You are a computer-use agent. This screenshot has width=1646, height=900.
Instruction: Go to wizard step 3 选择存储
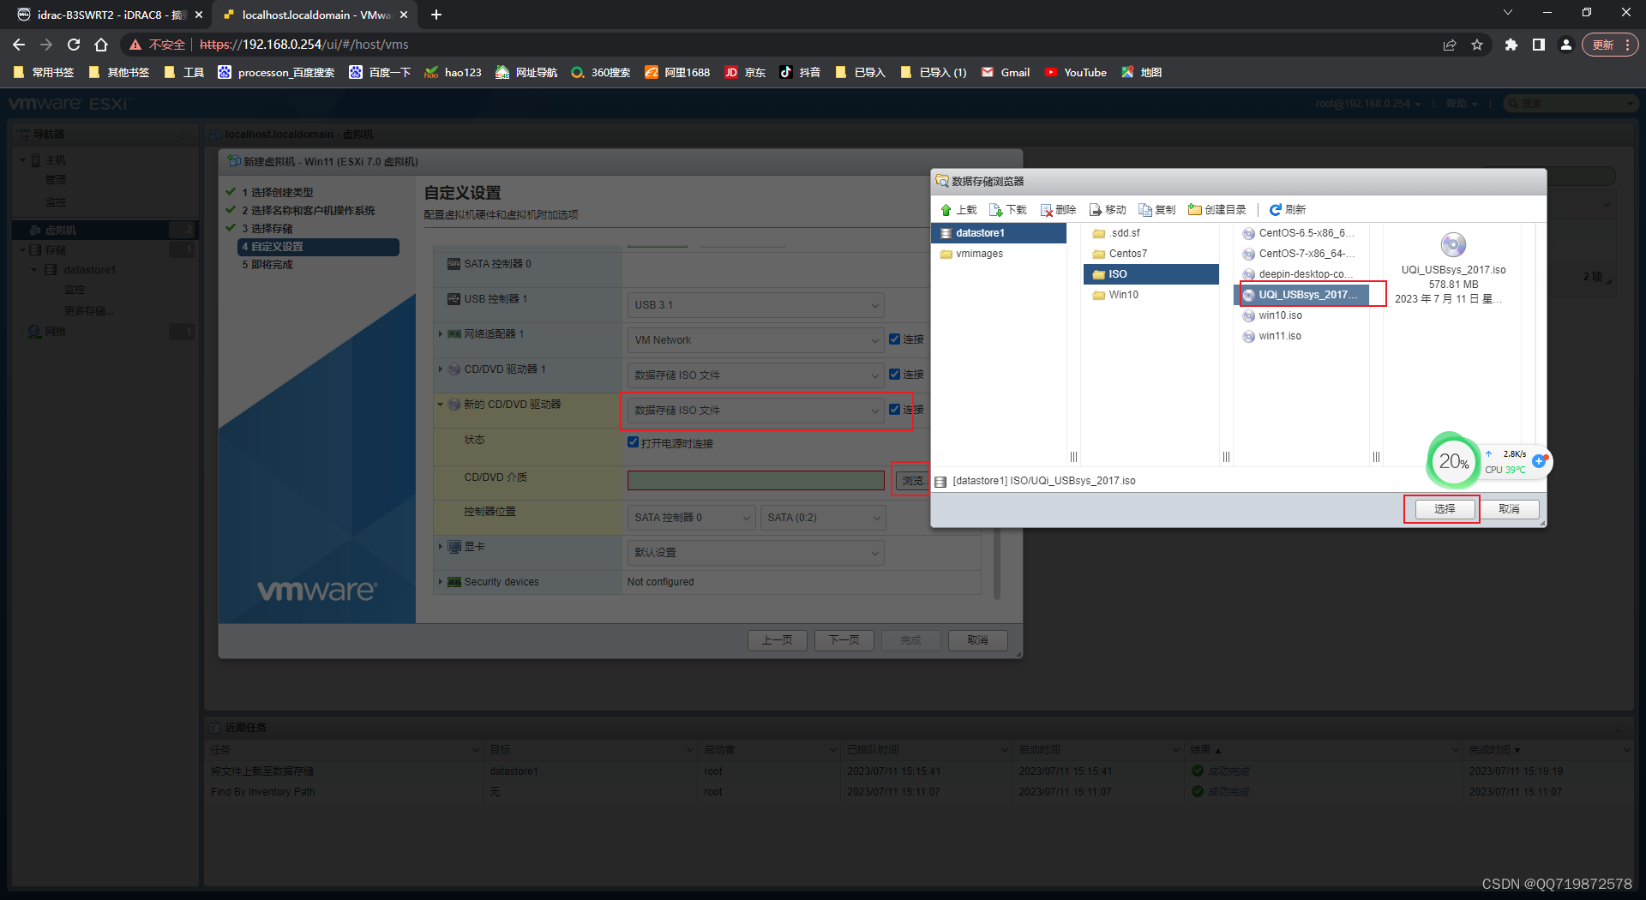(267, 229)
